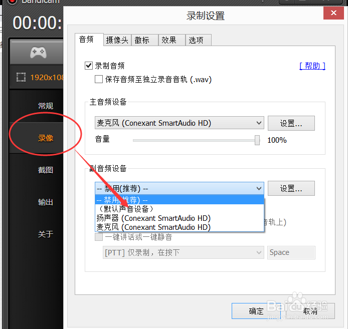The width and height of the screenshot is (348, 329).
Task: Switch to the 徽标 tab
Action: coord(145,40)
